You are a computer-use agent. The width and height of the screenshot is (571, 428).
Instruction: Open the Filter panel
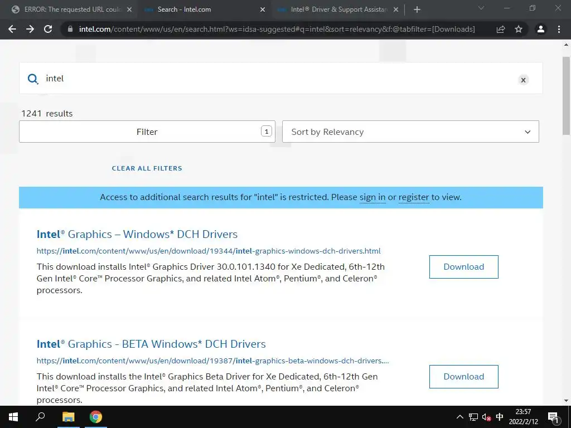147,132
